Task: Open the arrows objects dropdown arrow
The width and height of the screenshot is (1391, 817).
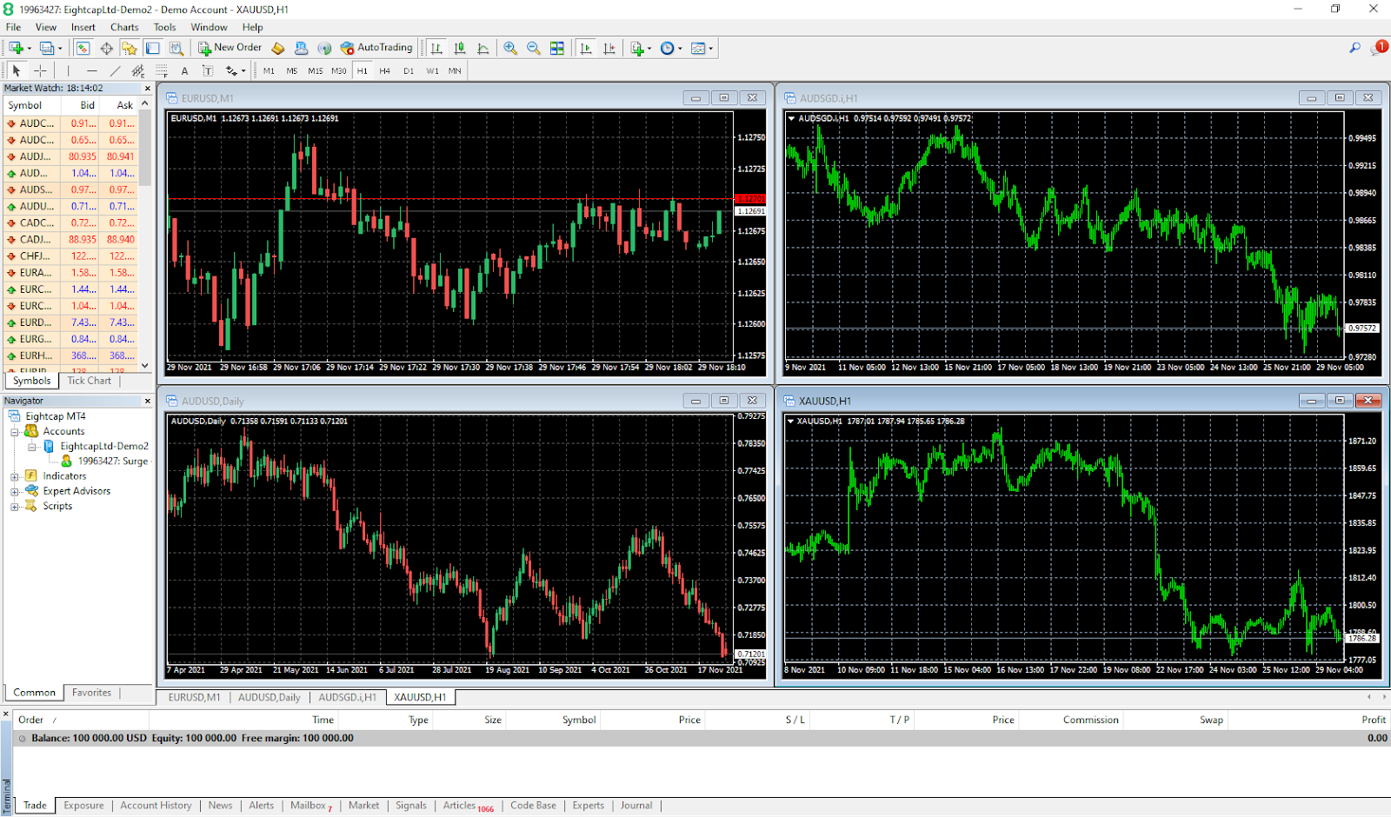Action: click(243, 71)
